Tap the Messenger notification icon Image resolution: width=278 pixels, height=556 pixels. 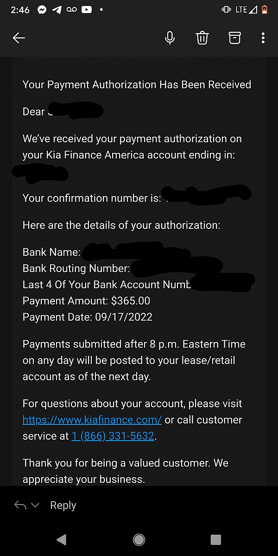[42, 10]
